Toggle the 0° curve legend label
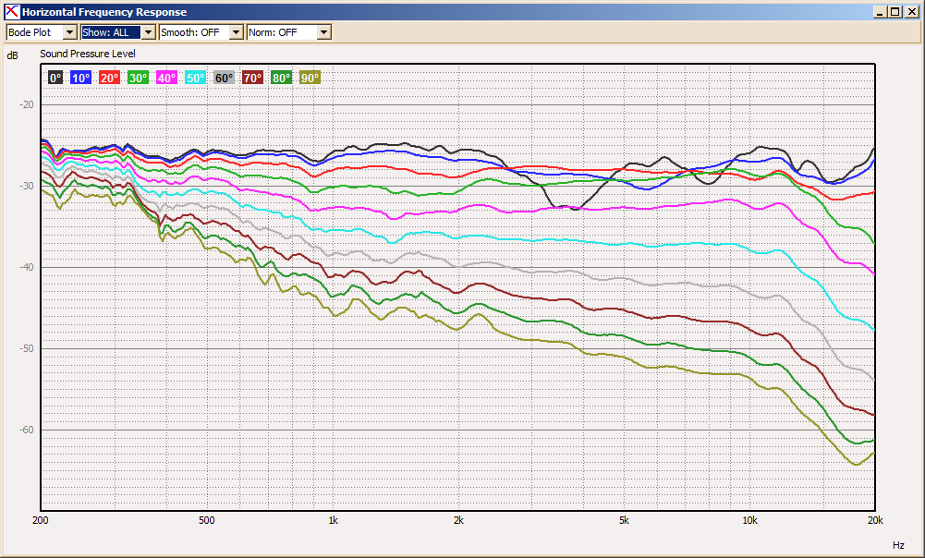Image resolution: width=925 pixels, height=558 pixels. tap(55, 78)
